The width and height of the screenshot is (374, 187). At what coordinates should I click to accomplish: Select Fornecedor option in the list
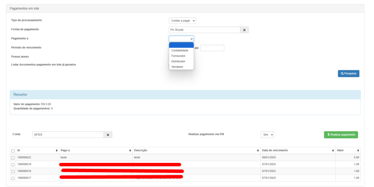tap(178, 56)
